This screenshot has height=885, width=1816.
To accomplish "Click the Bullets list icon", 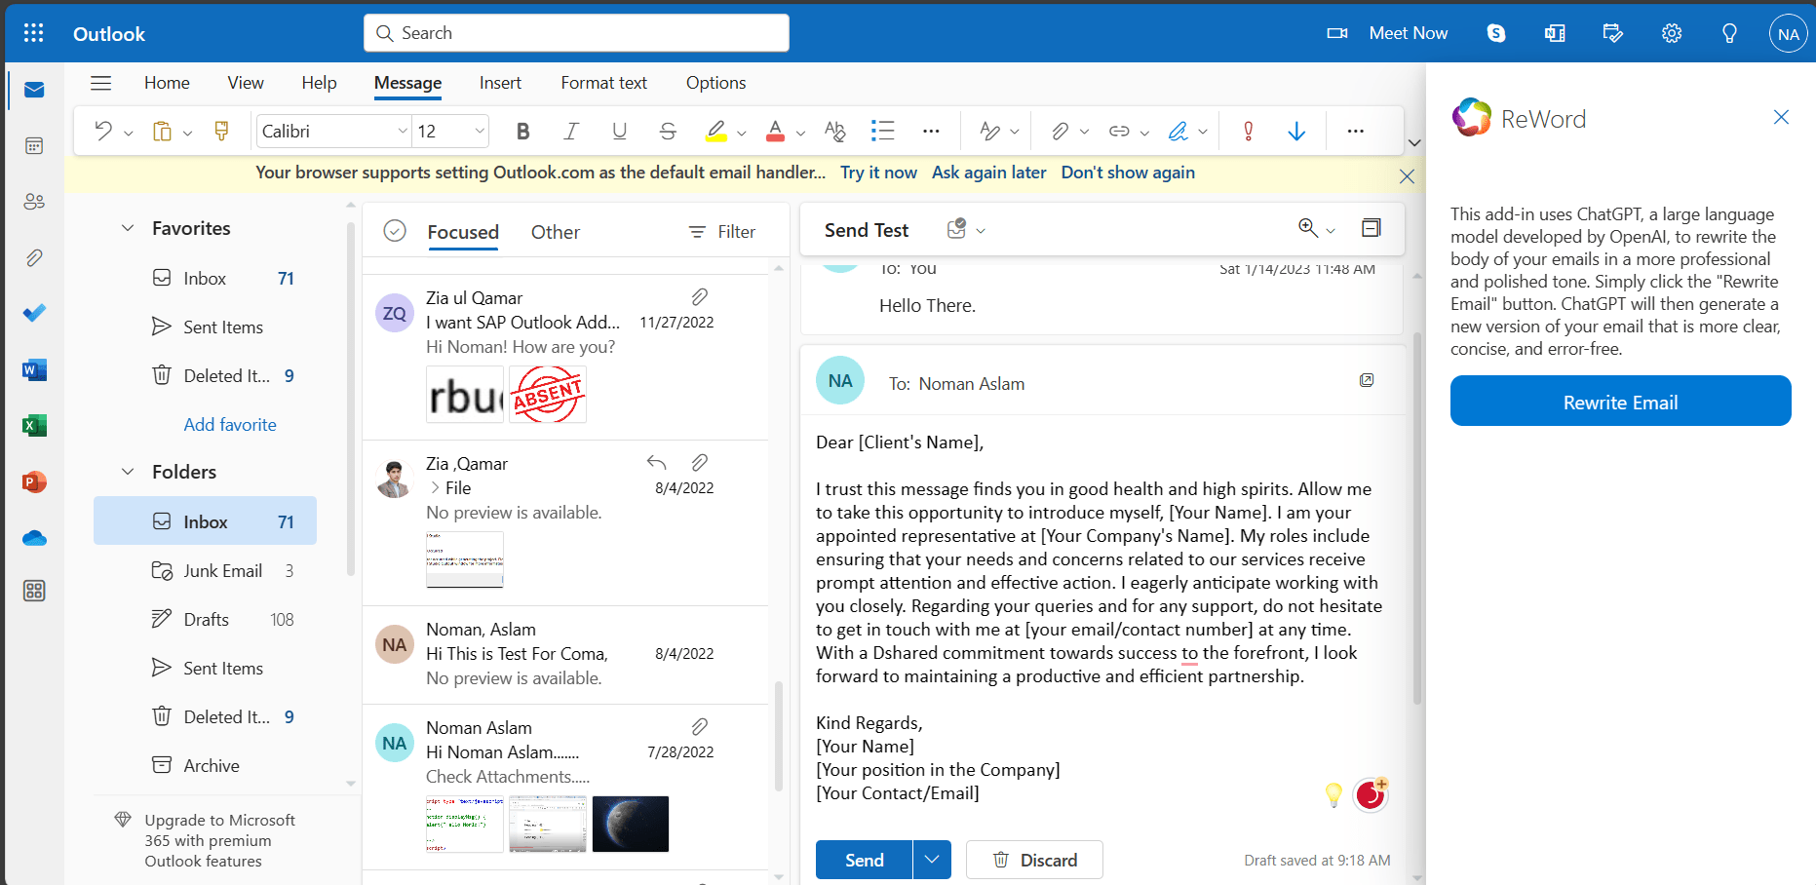I will point(883,131).
